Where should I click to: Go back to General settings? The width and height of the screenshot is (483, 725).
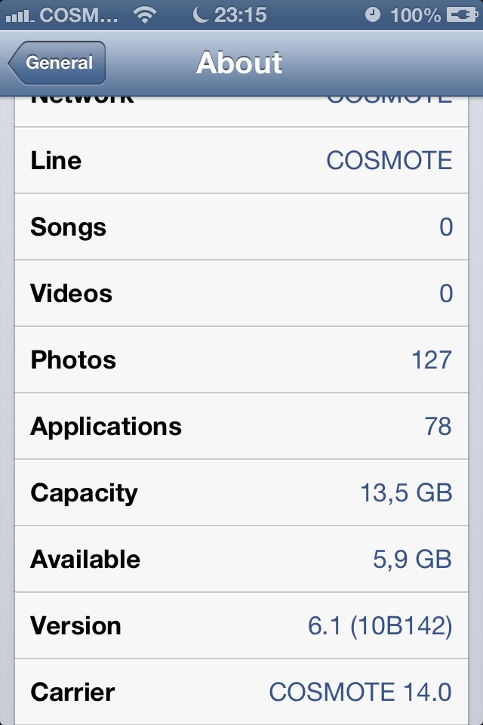click(x=57, y=63)
